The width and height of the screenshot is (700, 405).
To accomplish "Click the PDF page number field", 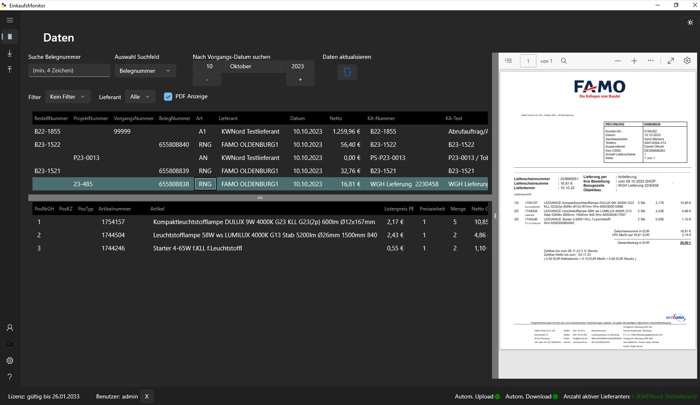I will [x=528, y=61].
